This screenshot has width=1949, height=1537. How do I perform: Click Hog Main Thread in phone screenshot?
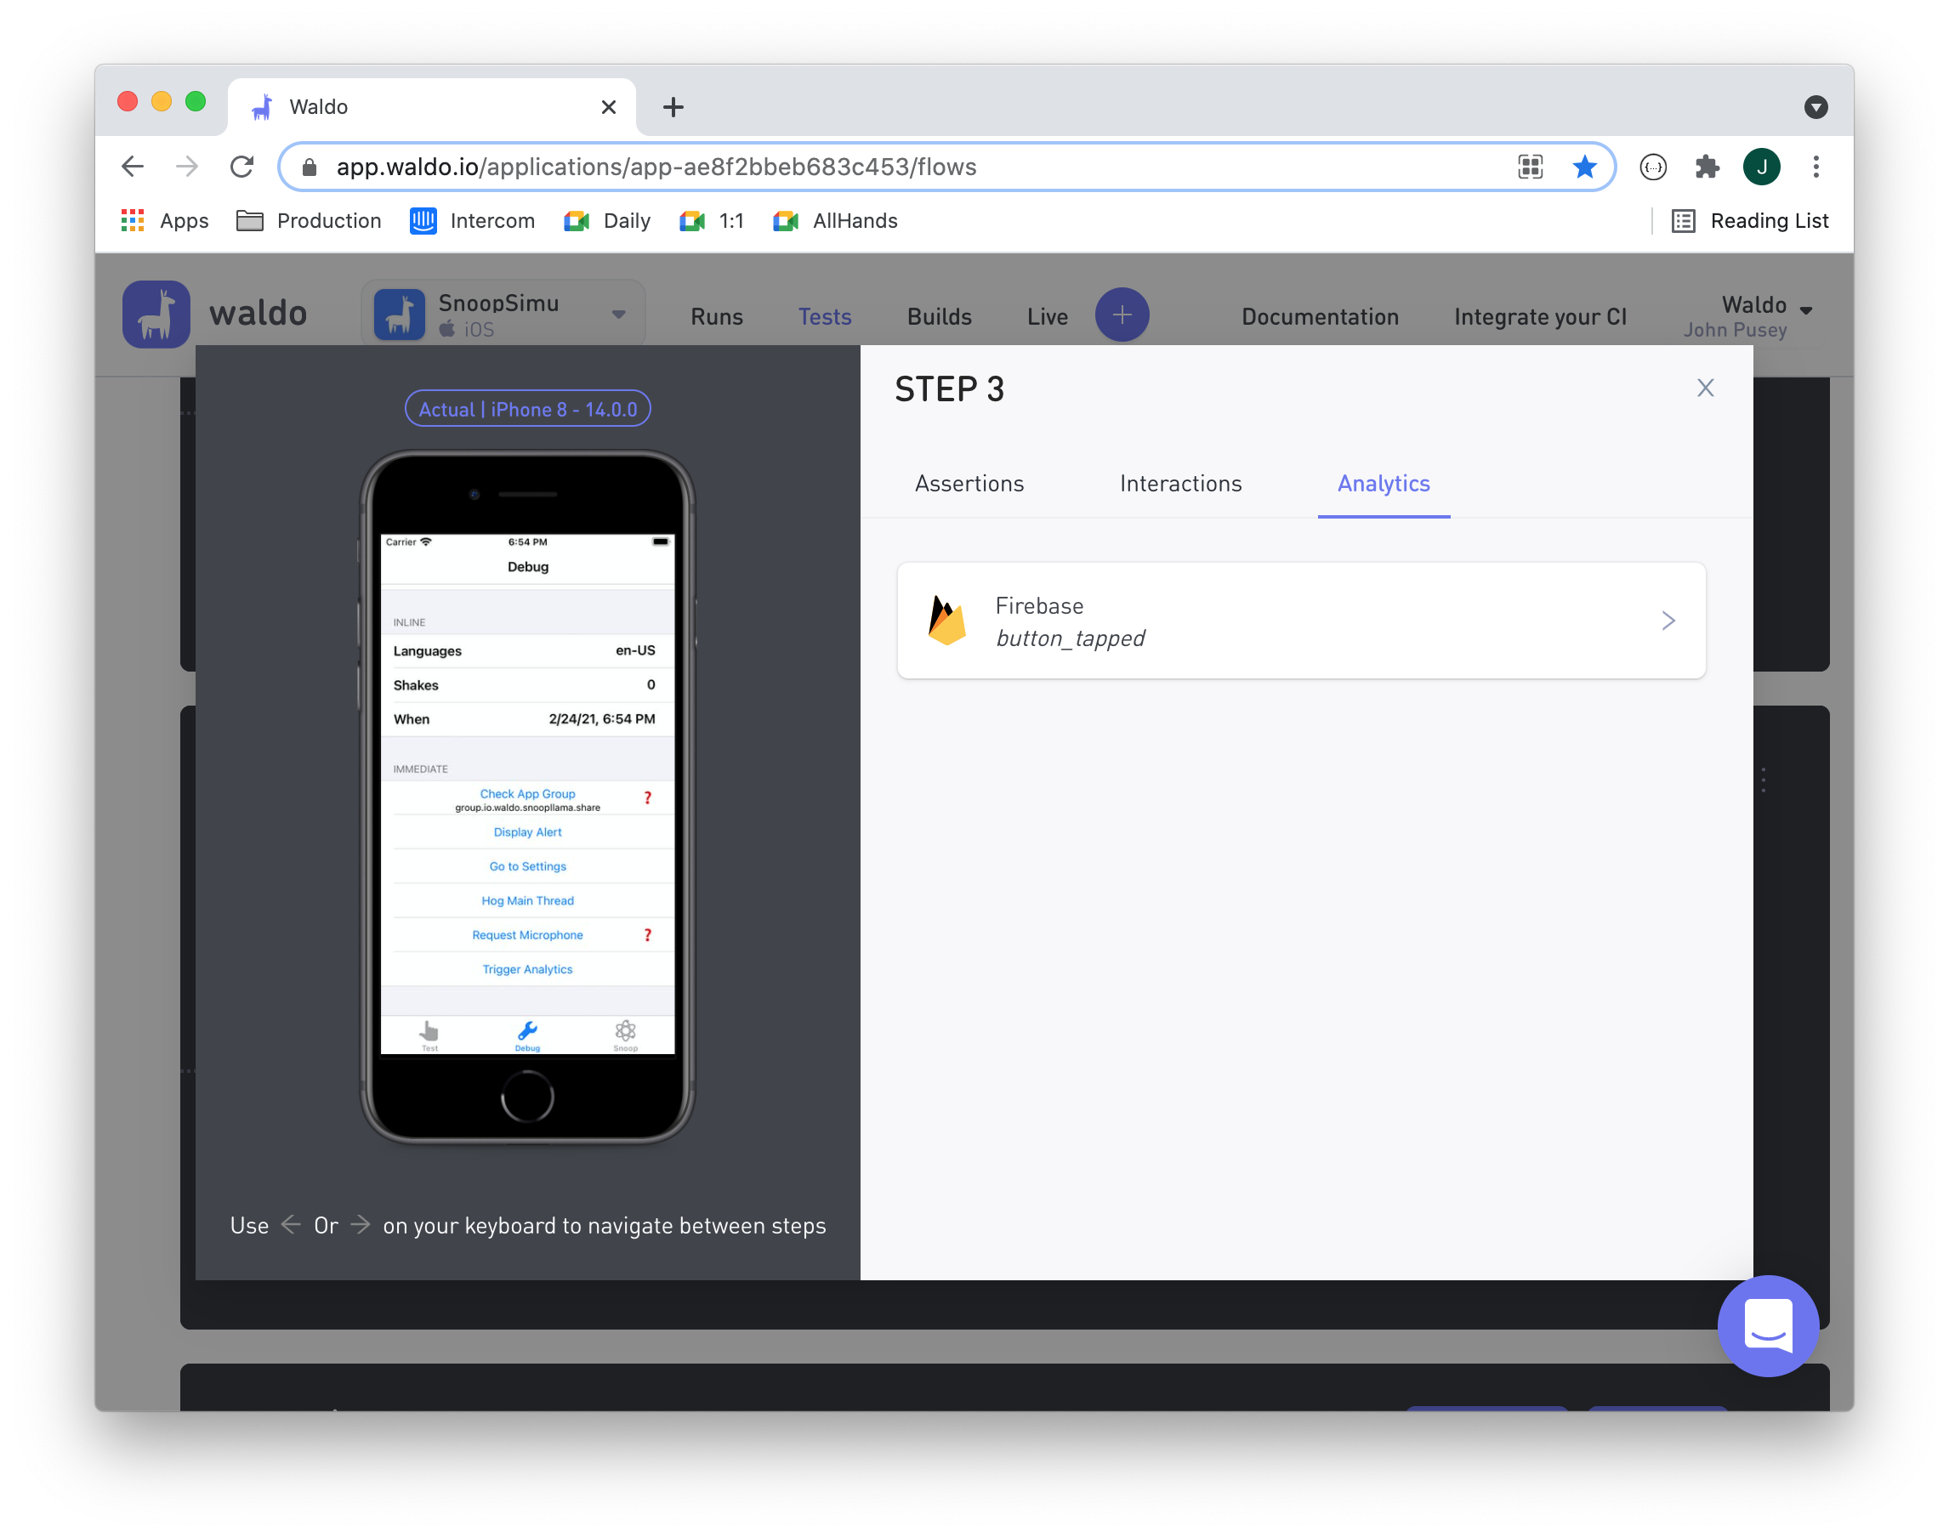tap(527, 901)
